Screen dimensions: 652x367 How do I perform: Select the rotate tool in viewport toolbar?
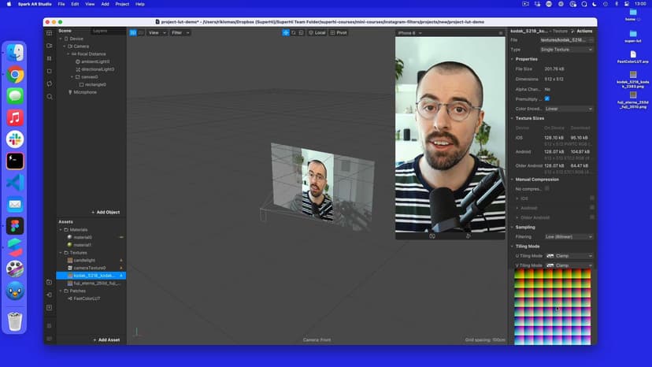tap(294, 32)
